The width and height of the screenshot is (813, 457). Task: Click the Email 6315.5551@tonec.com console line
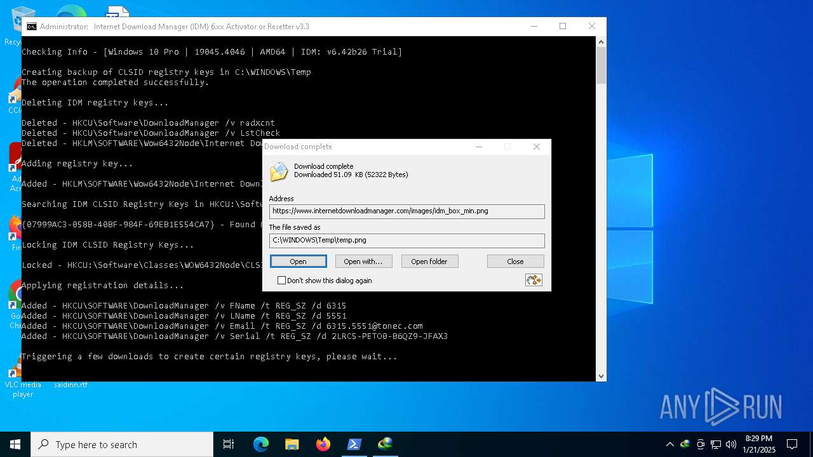tap(222, 326)
